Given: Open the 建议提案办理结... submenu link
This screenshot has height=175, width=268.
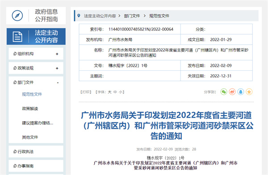Looking at the screenshot, I should pos(38,123).
